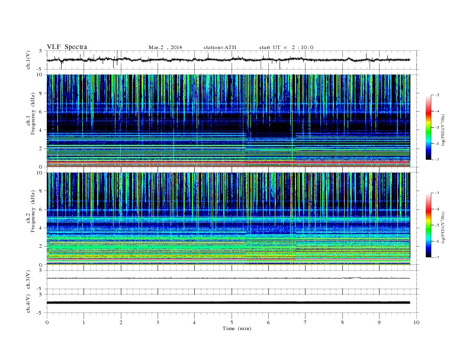The height and width of the screenshot is (362, 469).
Task: Click the "ch.4(V)" axis label
Action: 28,303
